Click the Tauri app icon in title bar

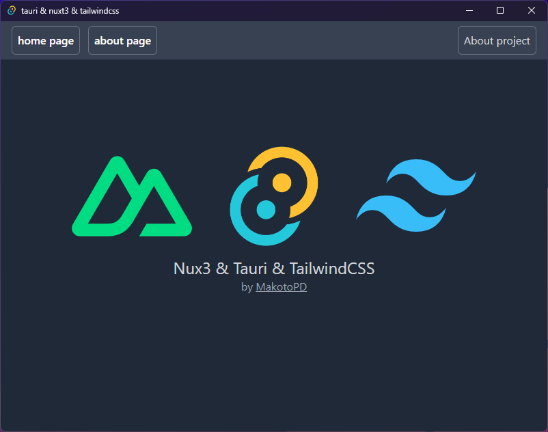[x=12, y=10]
